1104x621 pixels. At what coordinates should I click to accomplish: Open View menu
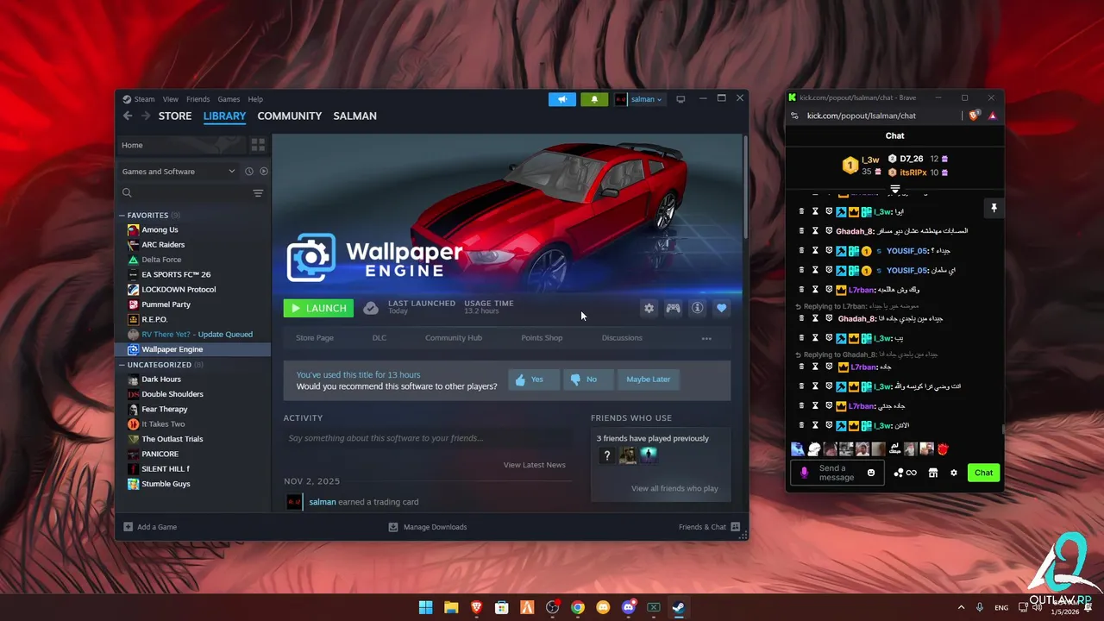[171, 99]
